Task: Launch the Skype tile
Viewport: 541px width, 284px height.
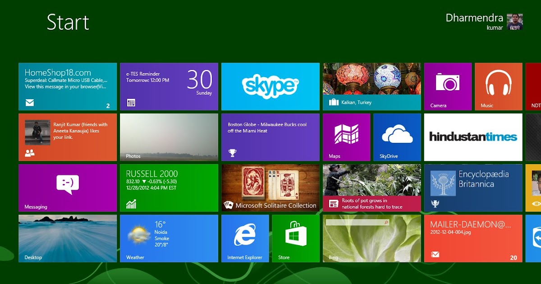Action: 270,87
